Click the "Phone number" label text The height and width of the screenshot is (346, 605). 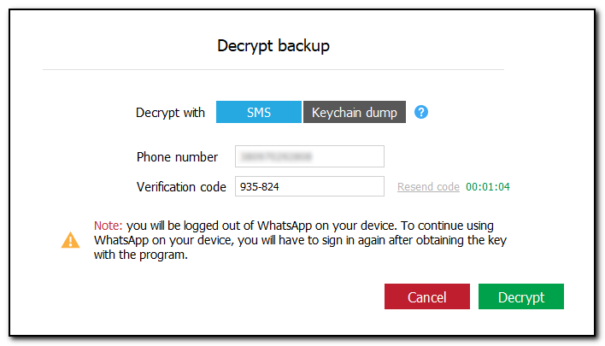[x=177, y=157]
